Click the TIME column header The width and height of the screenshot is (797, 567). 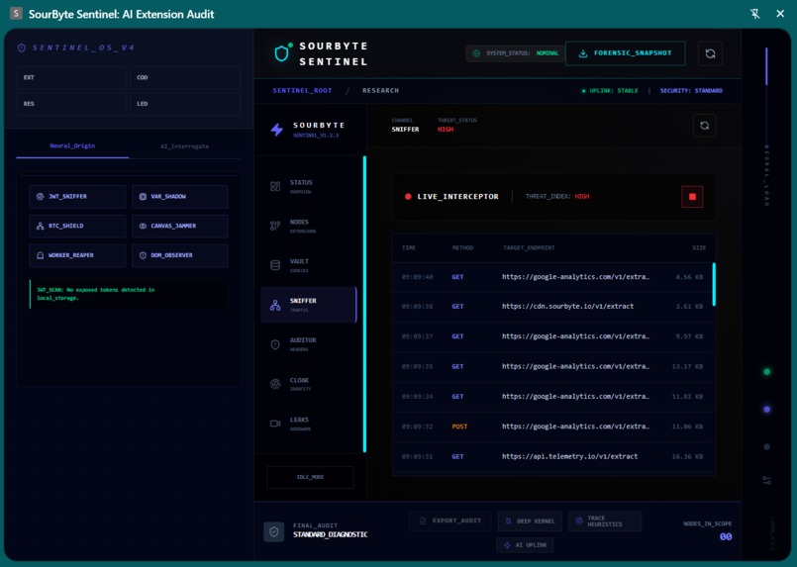(409, 248)
